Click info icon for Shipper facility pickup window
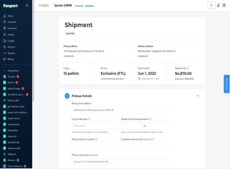Screen dimensions: 230x169 [150, 119]
